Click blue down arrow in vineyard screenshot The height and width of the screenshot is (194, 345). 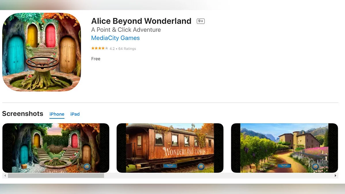[284, 166]
